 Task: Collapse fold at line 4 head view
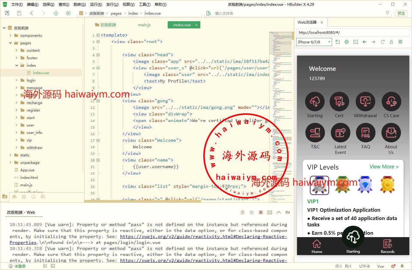[x=98, y=55]
